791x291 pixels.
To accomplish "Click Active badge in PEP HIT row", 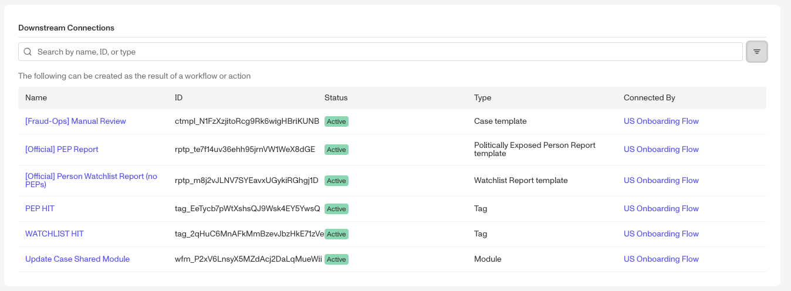I will point(336,209).
